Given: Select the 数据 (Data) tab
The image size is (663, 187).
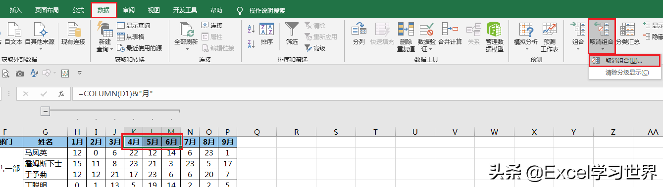Looking at the screenshot, I should [104, 10].
